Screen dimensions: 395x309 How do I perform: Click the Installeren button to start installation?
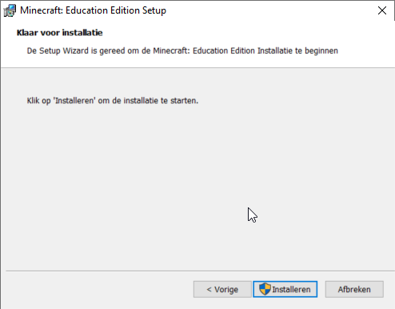coord(285,289)
